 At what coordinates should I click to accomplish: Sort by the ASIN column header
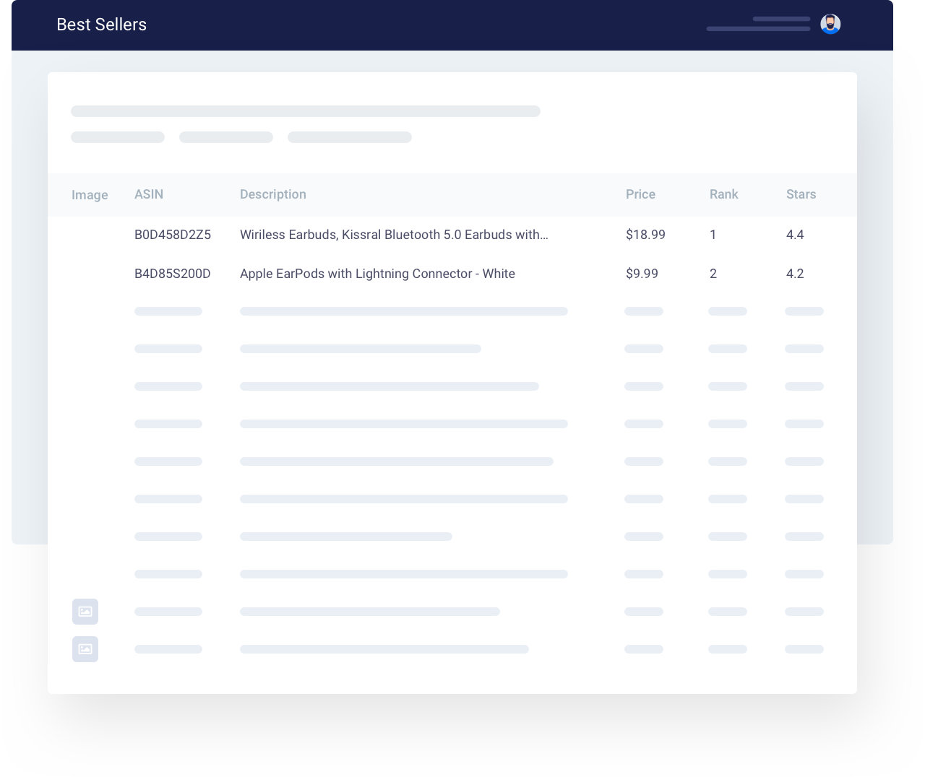point(149,194)
